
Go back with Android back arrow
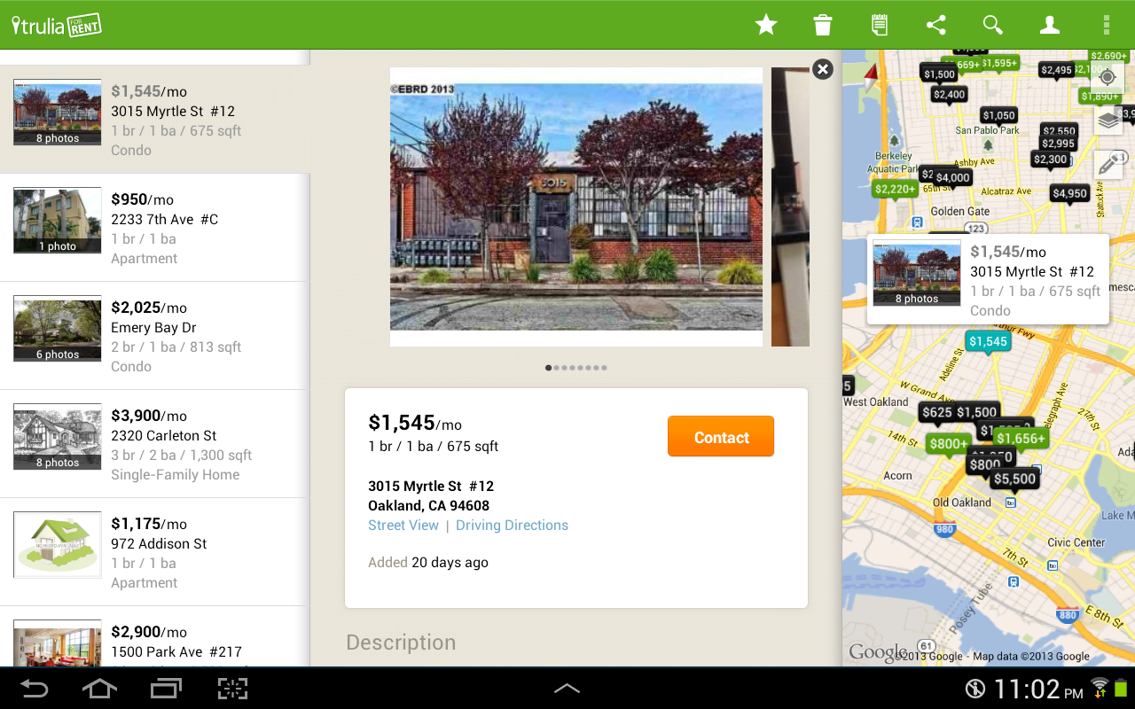35,689
